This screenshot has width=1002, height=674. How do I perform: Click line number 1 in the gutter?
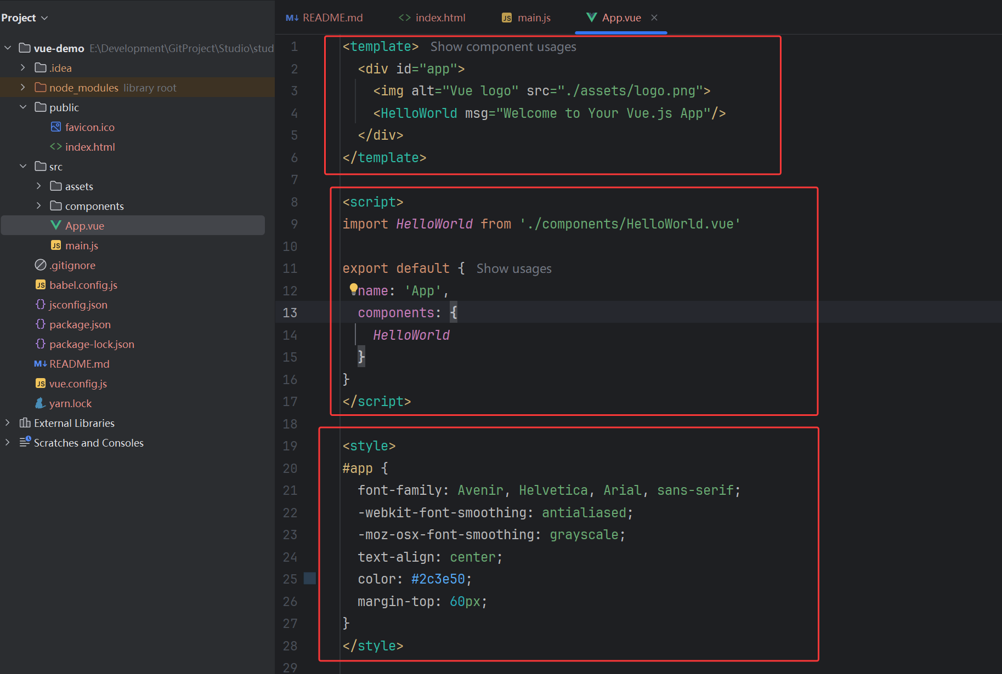click(295, 47)
